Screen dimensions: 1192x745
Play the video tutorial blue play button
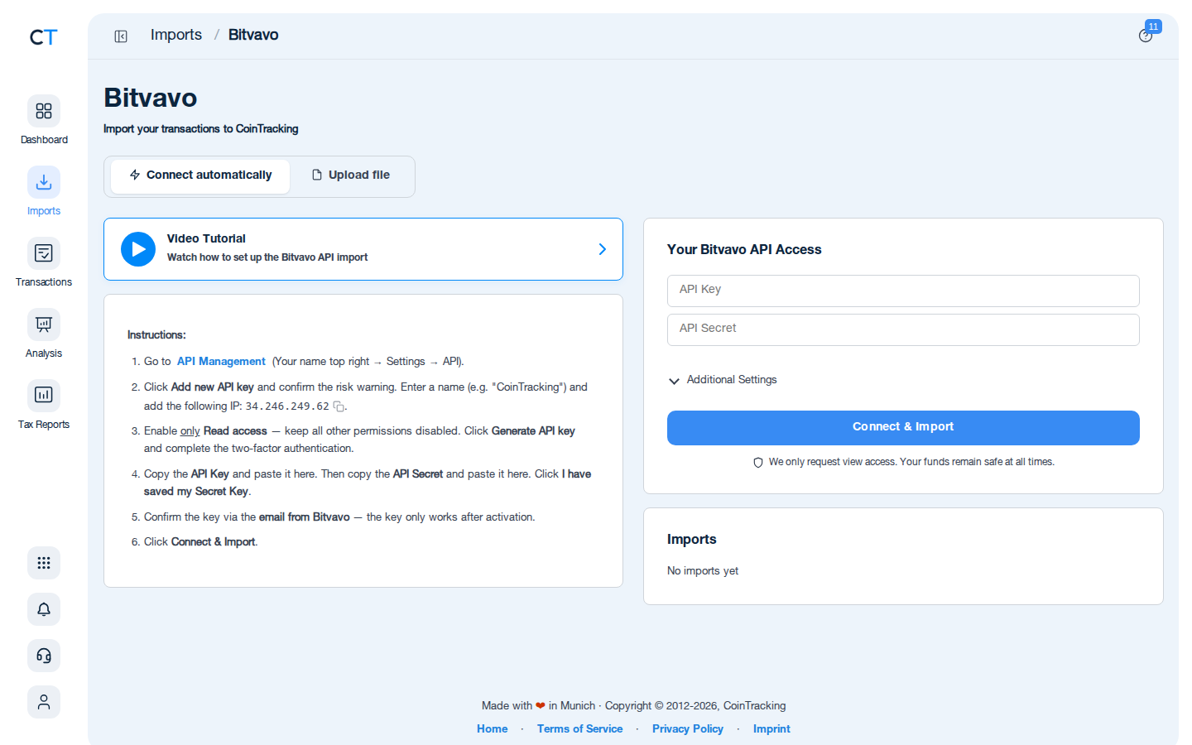pos(138,249)
